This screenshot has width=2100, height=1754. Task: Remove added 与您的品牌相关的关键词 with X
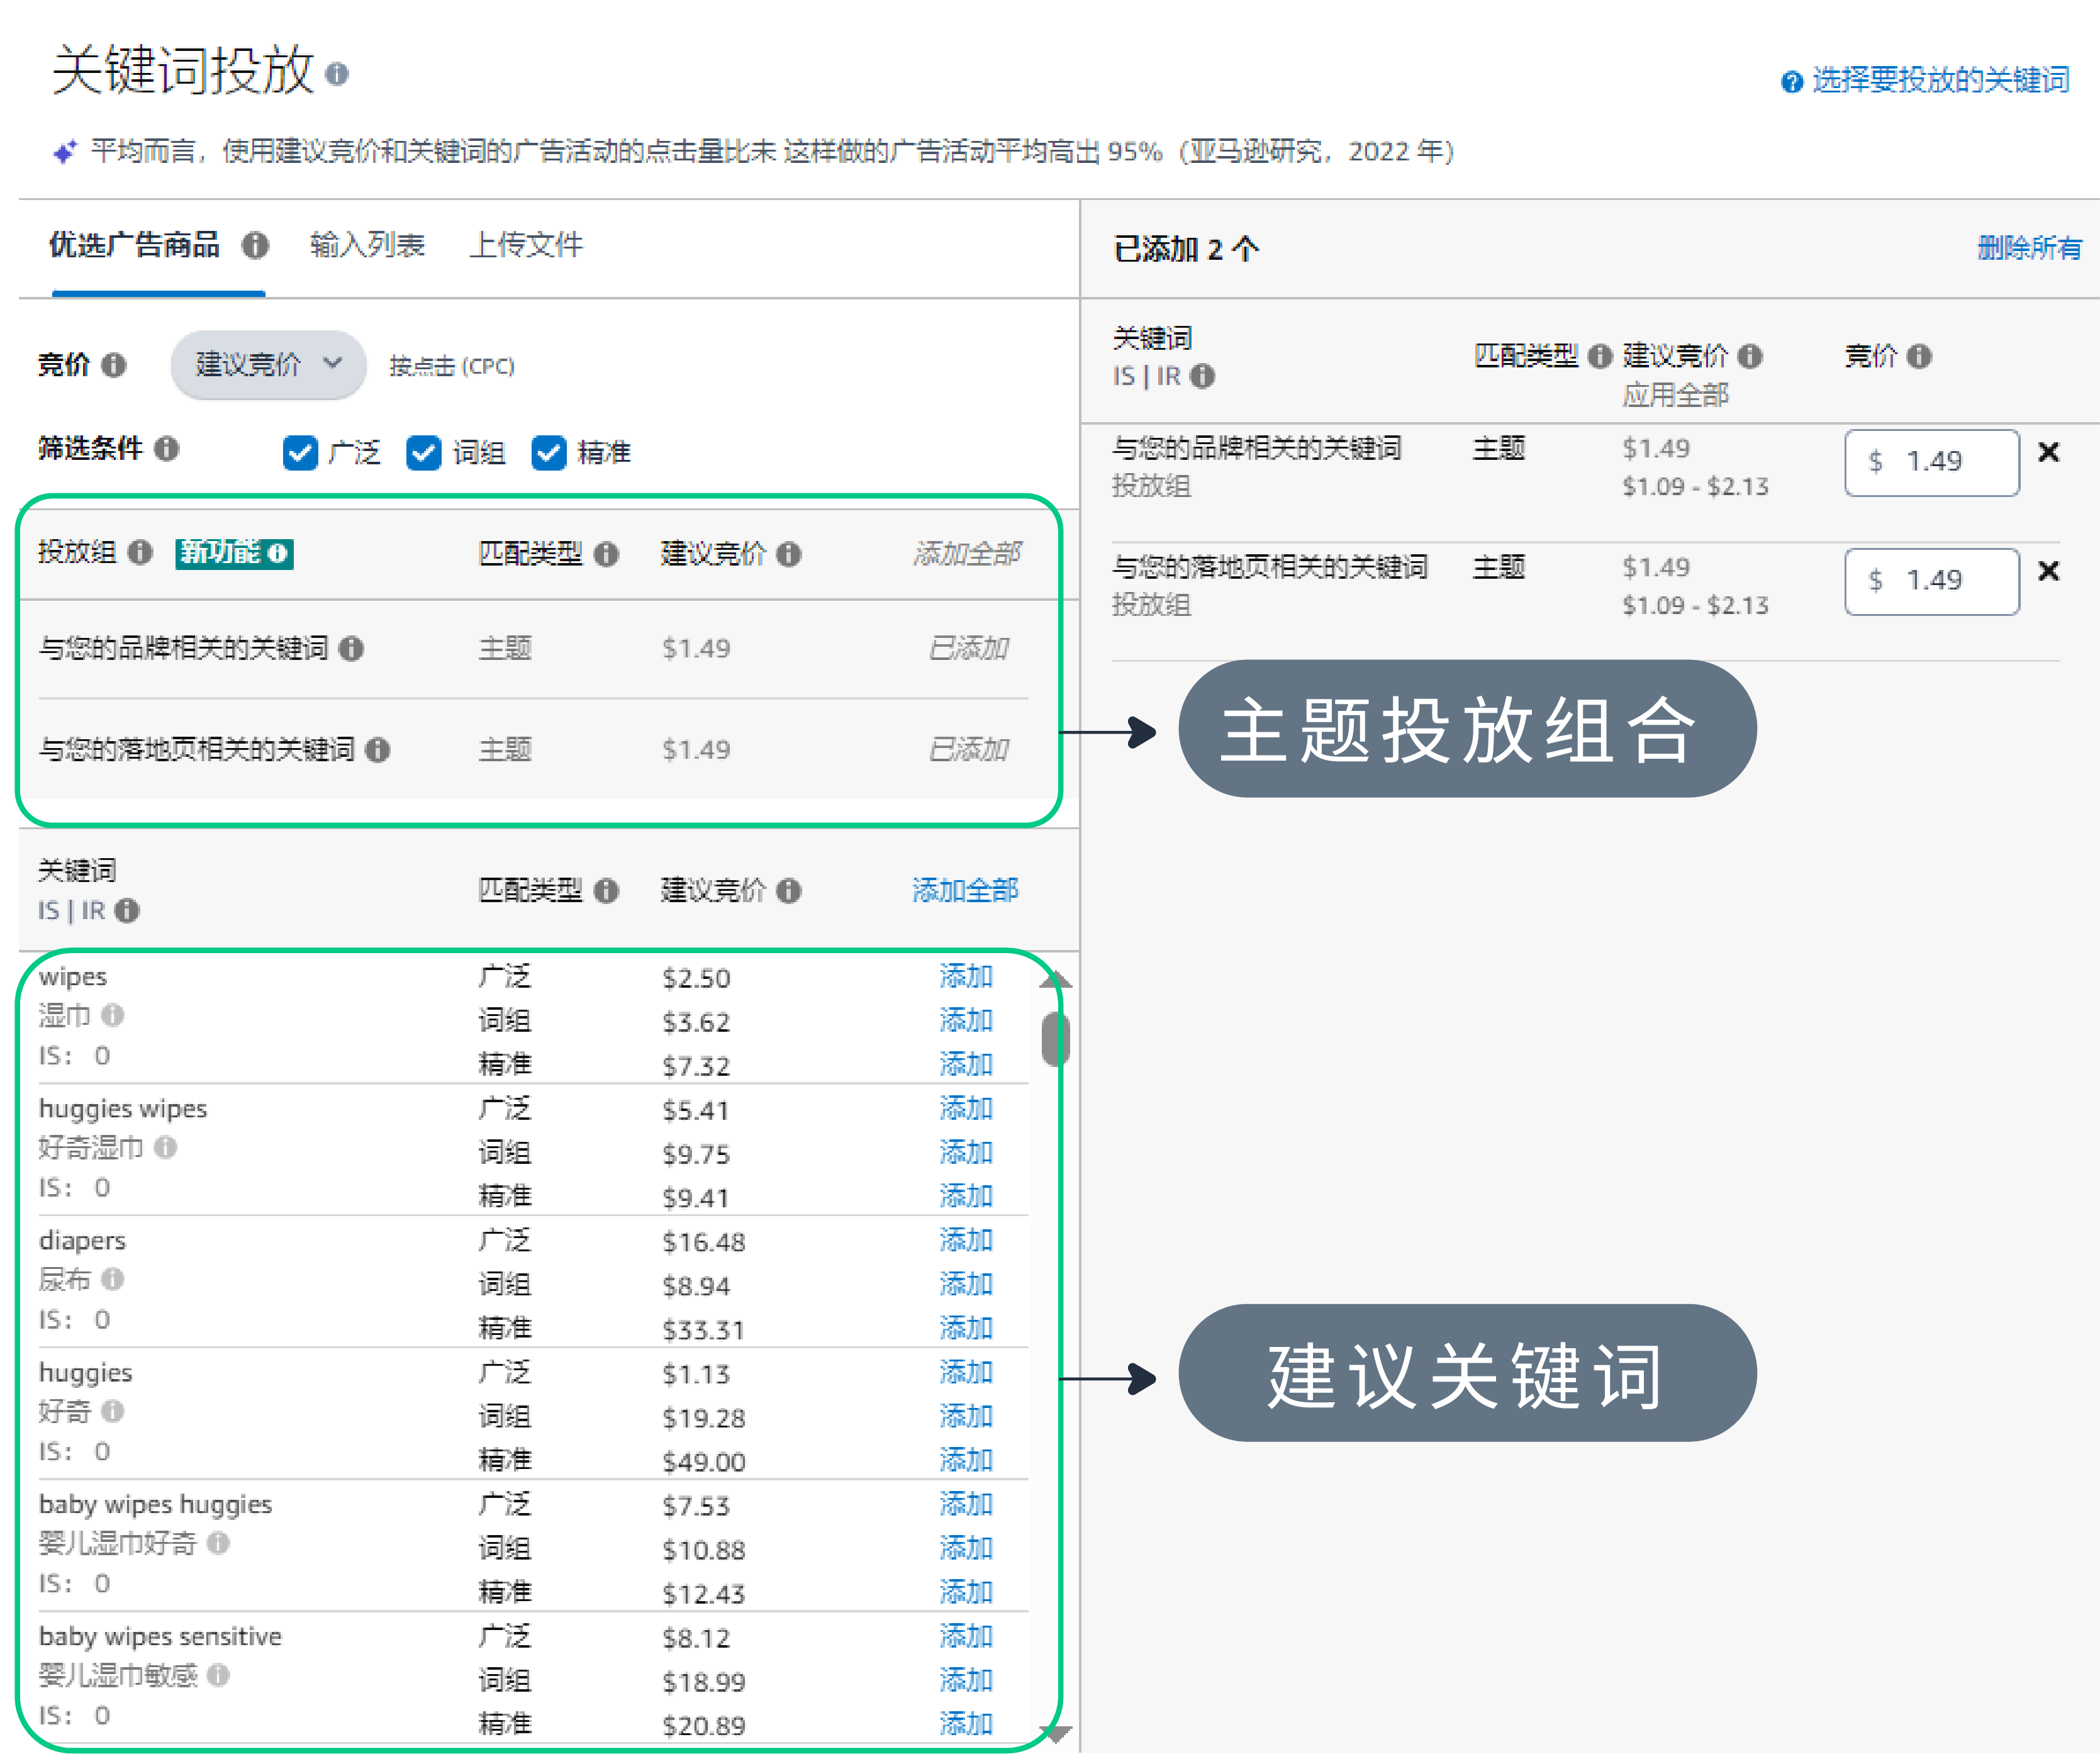pos(2049,452)
